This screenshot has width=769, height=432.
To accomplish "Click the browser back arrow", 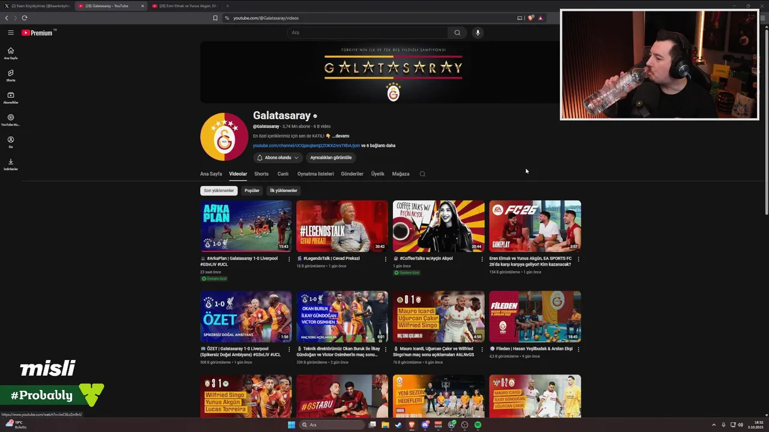I will pos(7,18).
